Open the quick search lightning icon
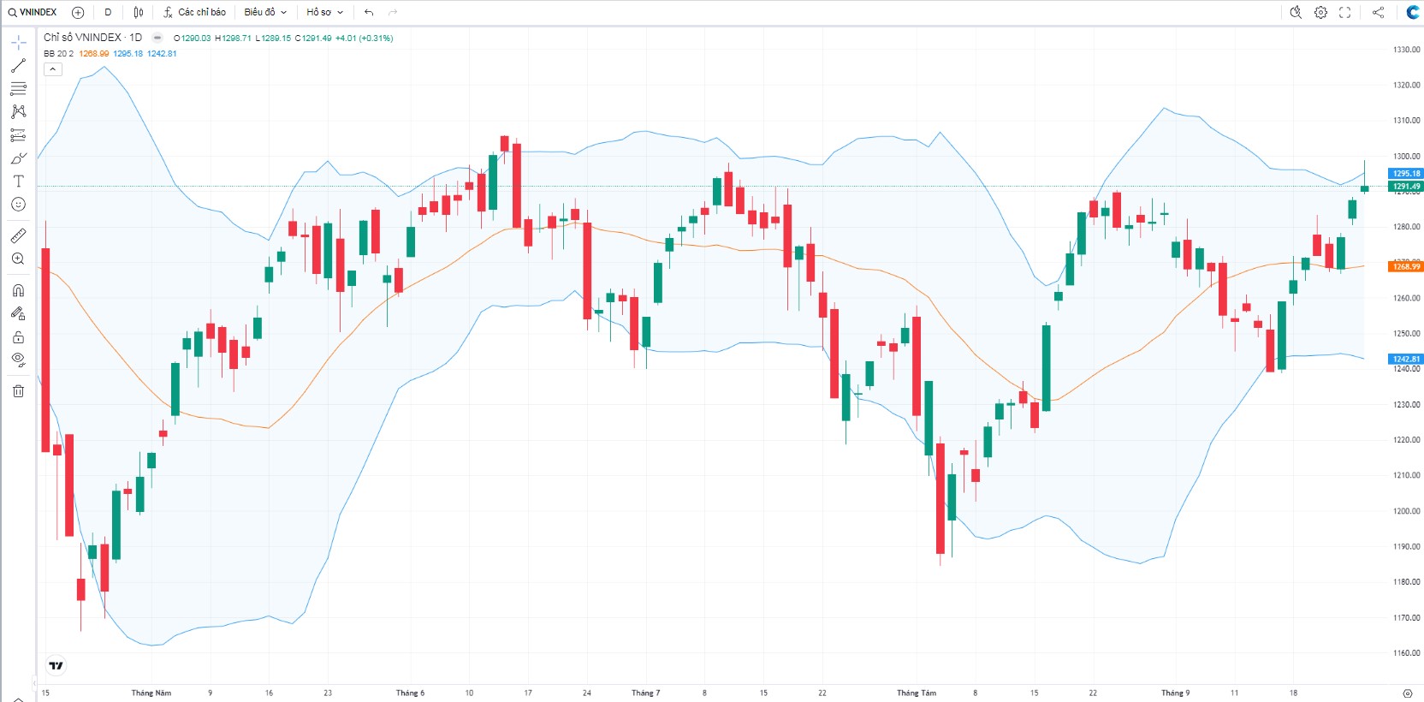1424x702 pixels. (1296, 12)
